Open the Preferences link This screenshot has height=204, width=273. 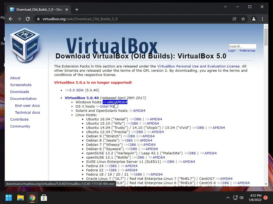[247, 51]
